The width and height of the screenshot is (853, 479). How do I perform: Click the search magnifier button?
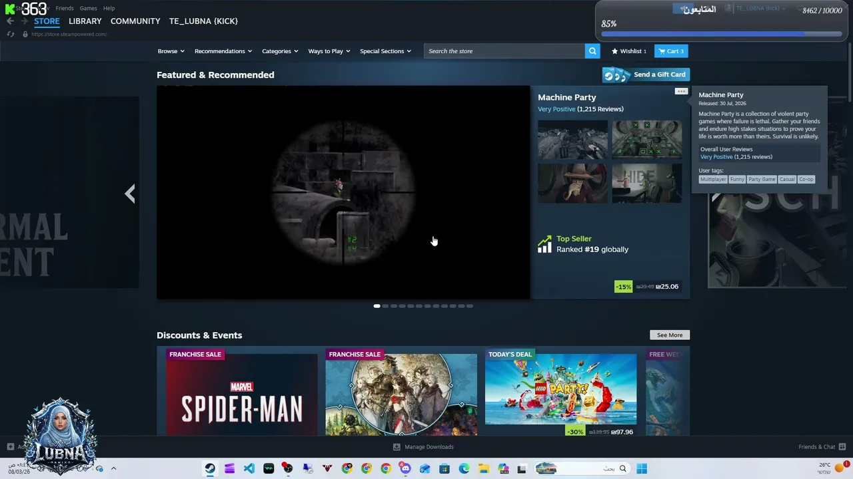[592, 51]
